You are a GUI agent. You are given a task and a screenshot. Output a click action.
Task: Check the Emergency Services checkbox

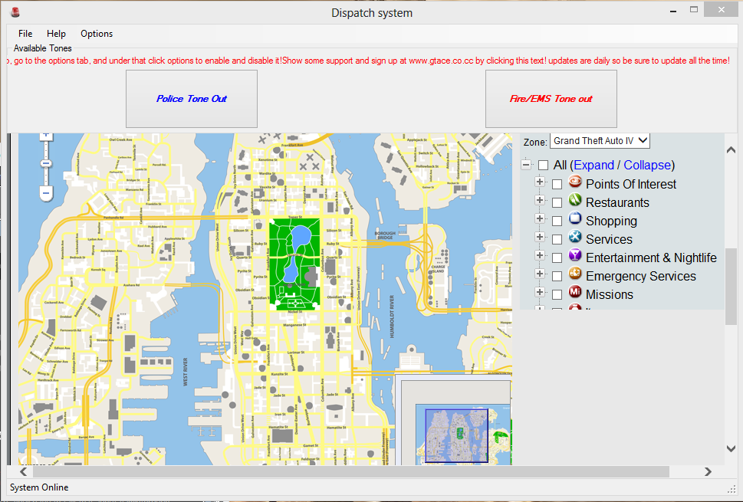(557, 277)
